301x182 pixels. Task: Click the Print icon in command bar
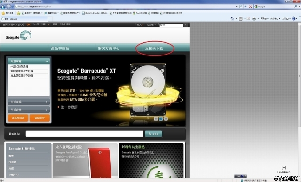click(x=254, y=19)
